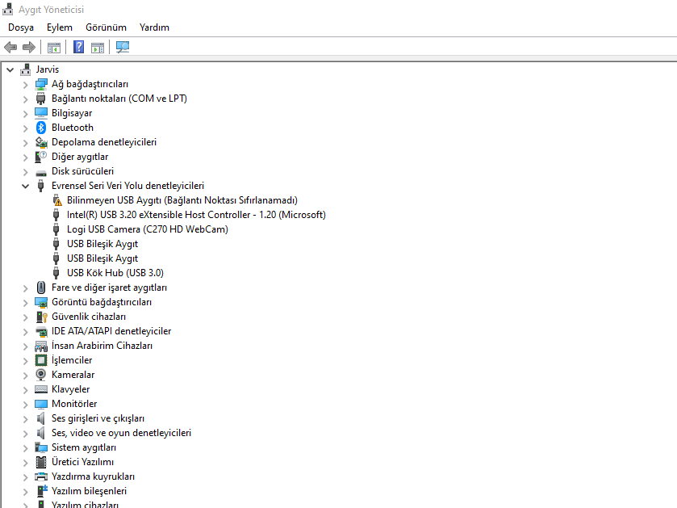
Task: Expand Diğer aygıtlar category
Action: (x=26, y=157)
